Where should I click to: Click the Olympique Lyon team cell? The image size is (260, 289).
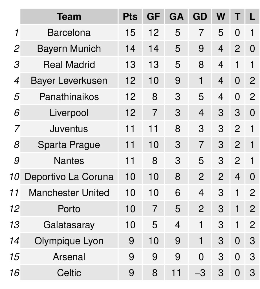pyautogui.click(x=69, y=241)
